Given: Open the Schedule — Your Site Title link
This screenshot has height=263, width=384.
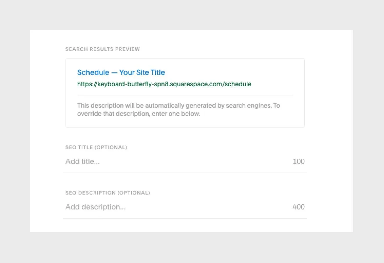Looking at the screenshot, I should pos(121,73).
